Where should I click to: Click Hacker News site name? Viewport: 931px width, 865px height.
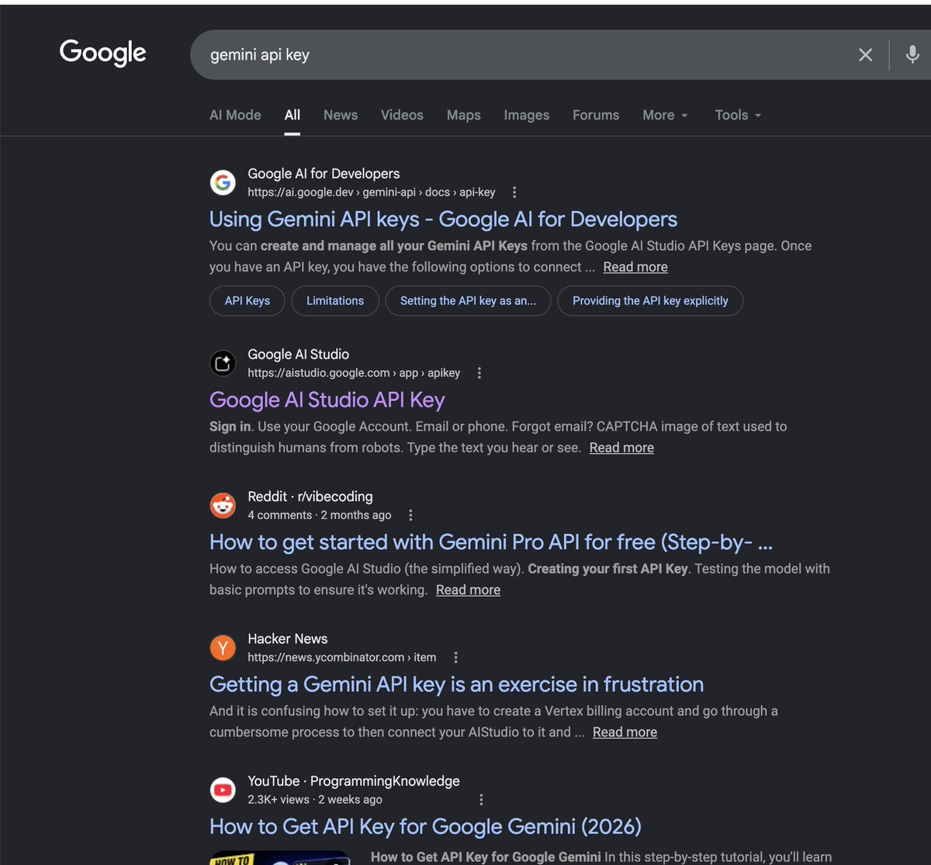click(288, 638)
